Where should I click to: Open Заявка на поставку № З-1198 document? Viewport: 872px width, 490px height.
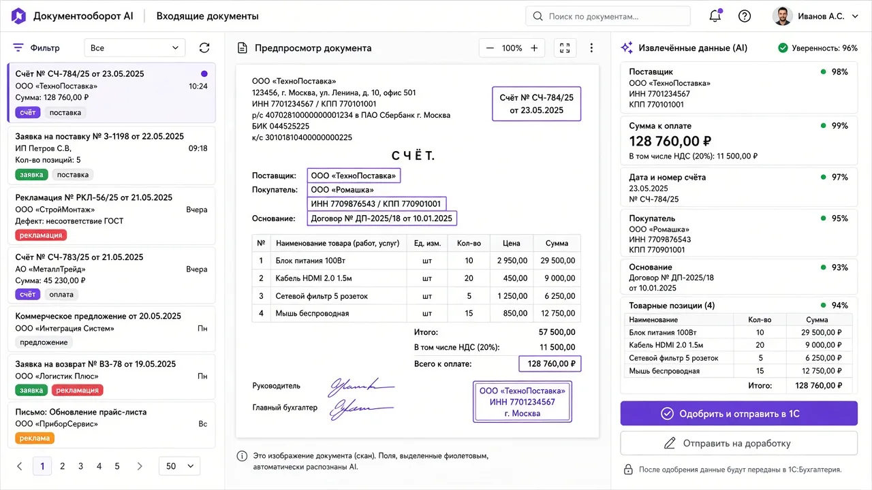111,154
